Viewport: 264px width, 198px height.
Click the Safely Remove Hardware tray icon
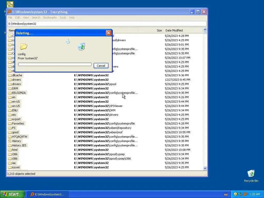(240, 194)
